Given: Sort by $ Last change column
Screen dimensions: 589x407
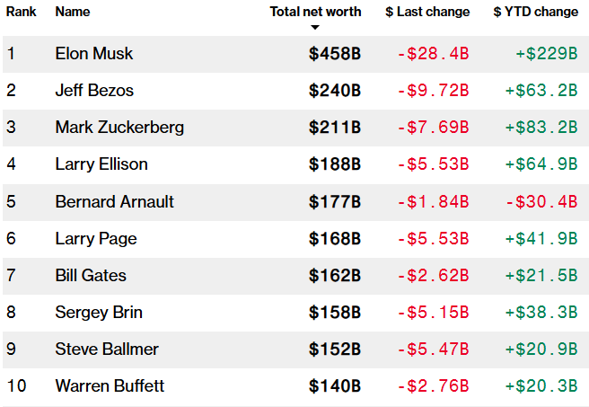Looking at the screenshot, I should (x=427, y=12).
